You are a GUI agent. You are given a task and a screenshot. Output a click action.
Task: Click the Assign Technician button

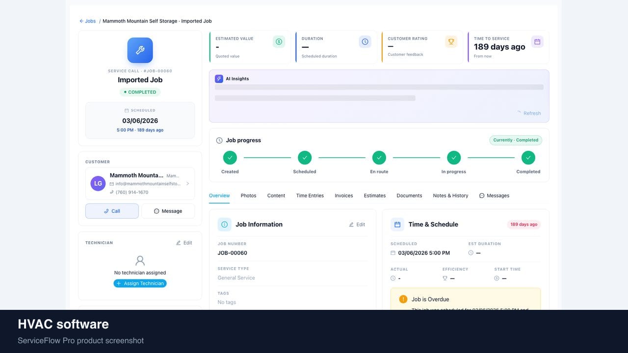point(140,283)
